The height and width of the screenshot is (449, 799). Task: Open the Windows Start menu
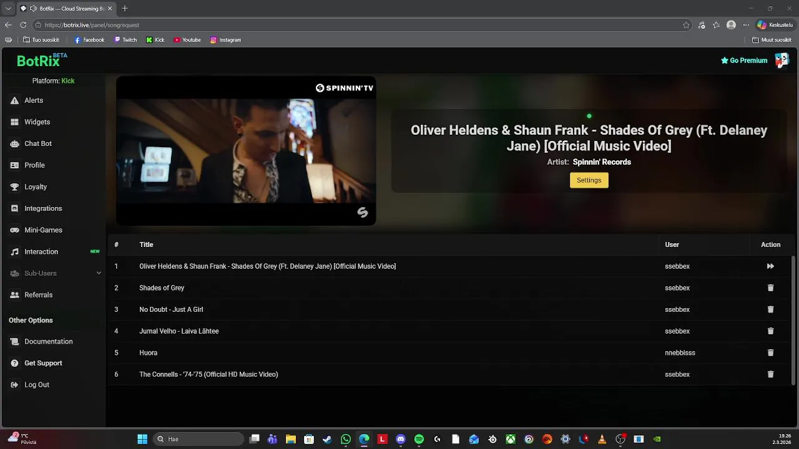click(142, 439)
